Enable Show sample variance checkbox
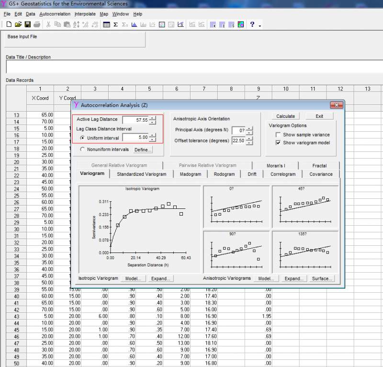383x367 pixels. (278, 135)
